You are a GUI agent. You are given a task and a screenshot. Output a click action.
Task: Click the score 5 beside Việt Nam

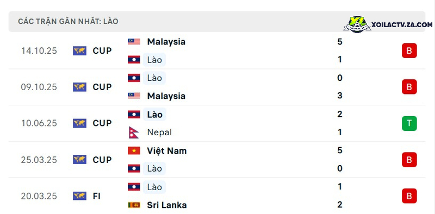(x=340, y=150)
